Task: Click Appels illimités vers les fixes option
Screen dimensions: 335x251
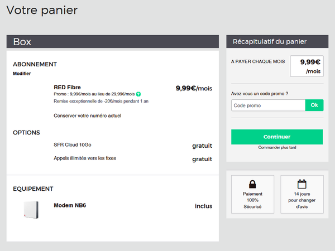Action: point(84,158)
